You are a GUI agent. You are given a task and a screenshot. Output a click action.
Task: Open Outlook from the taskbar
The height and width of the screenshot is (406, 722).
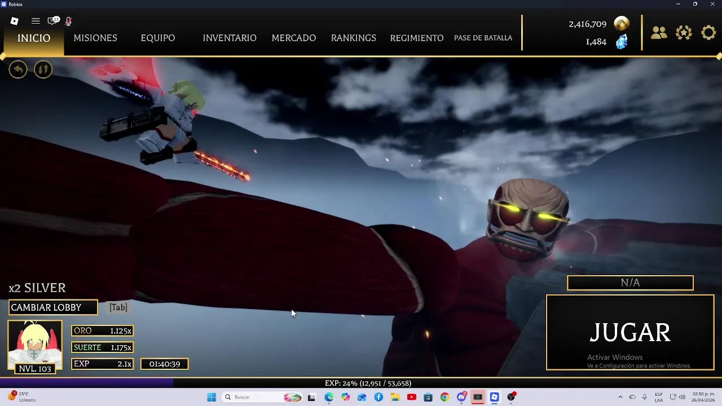point(362,397)
